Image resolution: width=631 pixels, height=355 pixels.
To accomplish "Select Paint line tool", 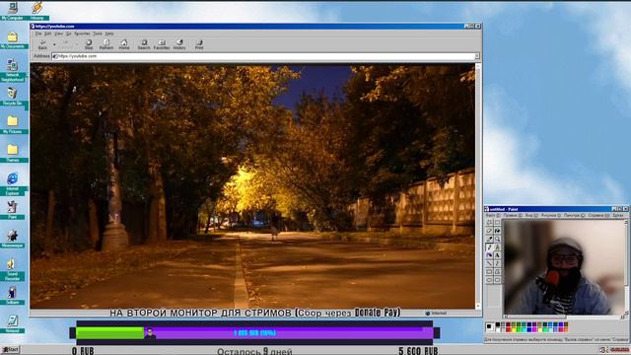I will coord(489,263).
